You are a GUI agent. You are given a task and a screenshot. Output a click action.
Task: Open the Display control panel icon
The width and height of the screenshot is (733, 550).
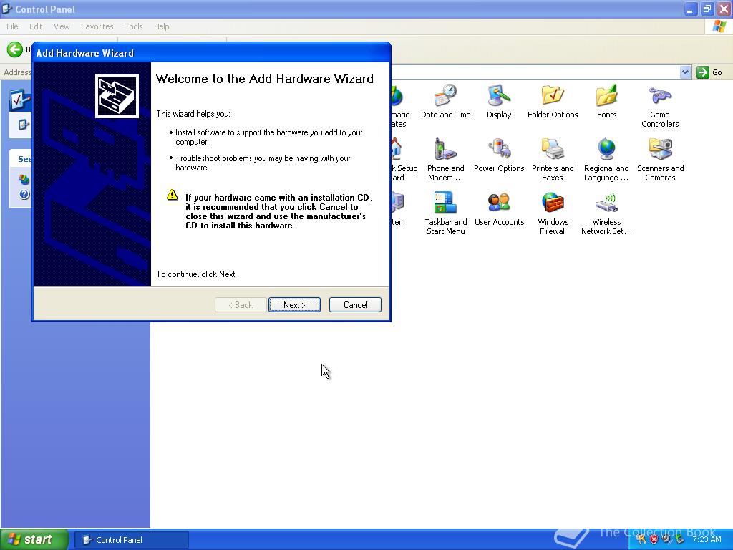pos(499,95)
